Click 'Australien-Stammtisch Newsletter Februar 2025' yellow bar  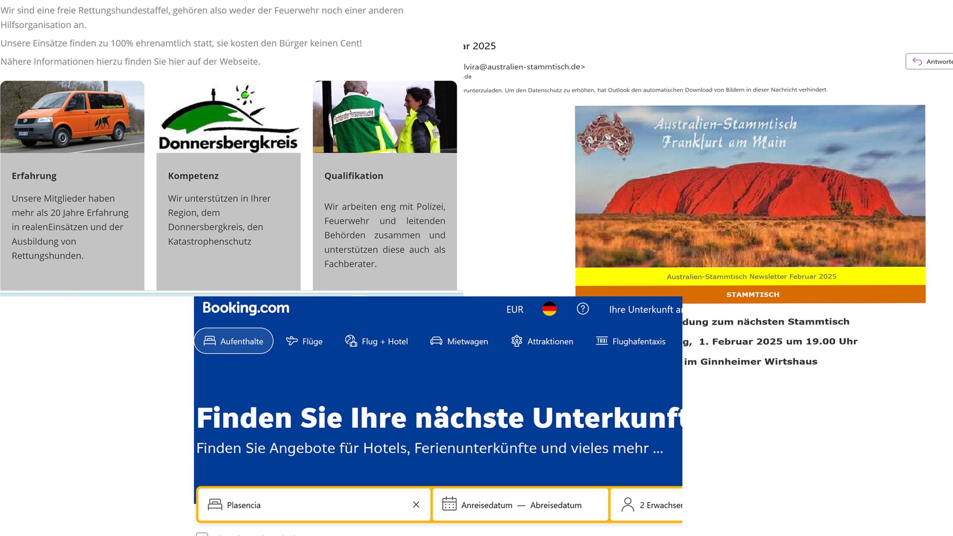click(750, 276)
